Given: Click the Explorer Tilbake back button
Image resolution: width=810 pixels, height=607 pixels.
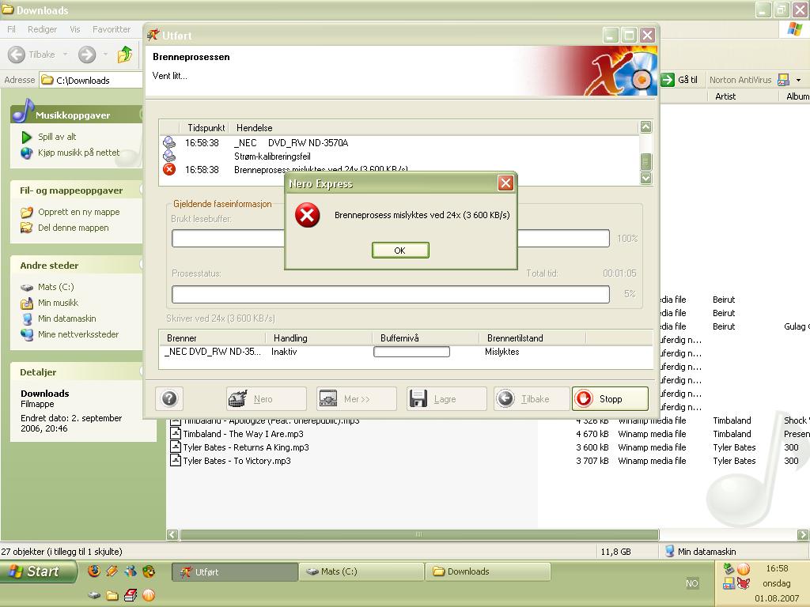Looking at the screenshot, I should coord(32,55).
